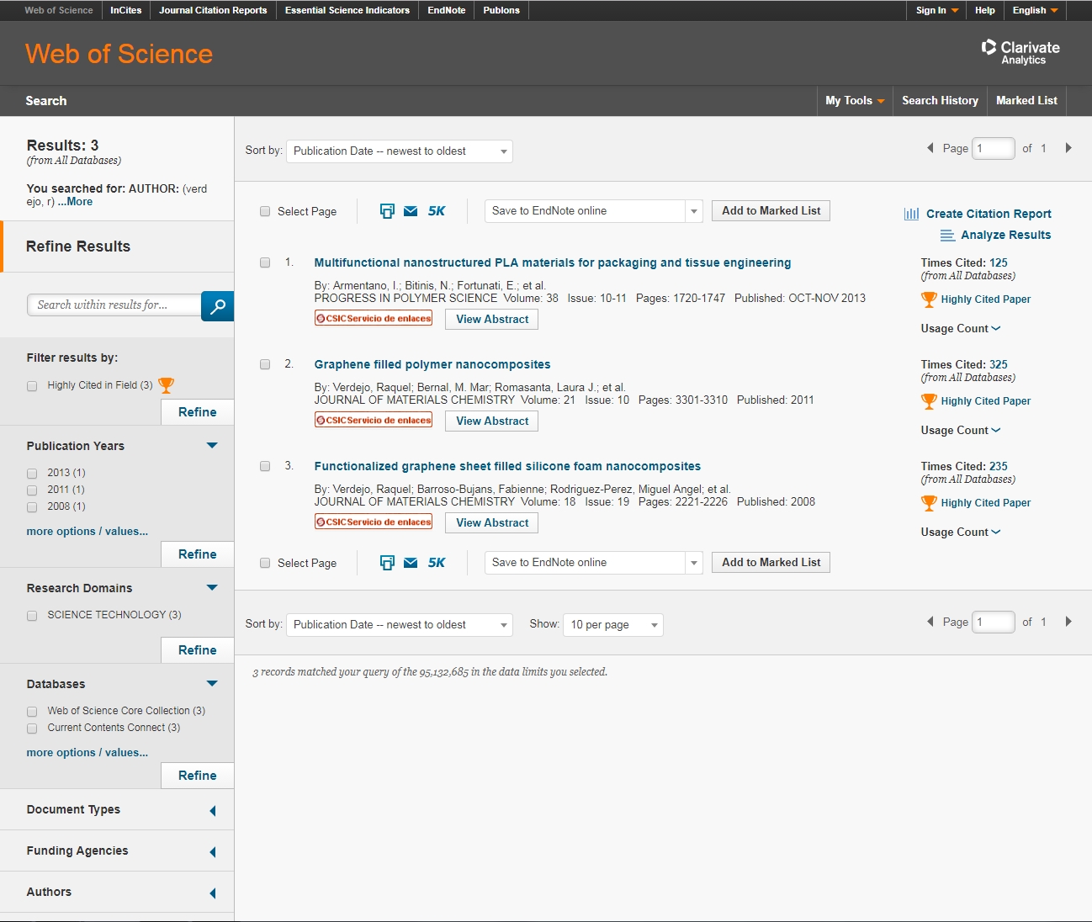
Task: Check the 2011 publication year filter
Action: [x=32, y=490]
